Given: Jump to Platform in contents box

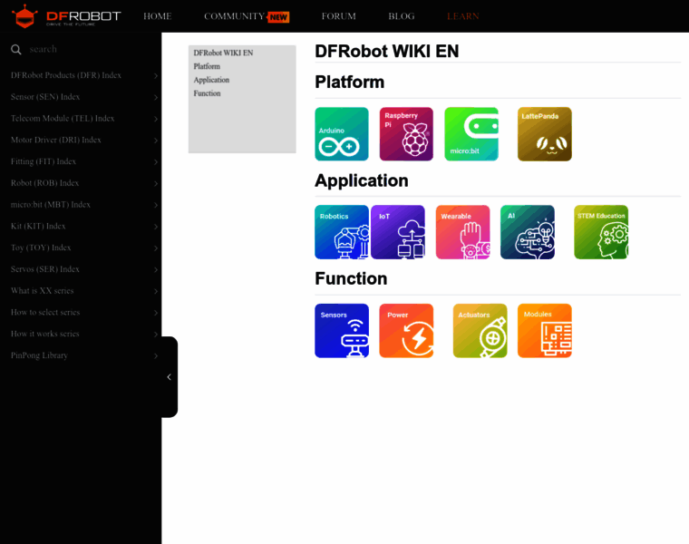Looking at the screenshot, I should (x=207, y=66).
